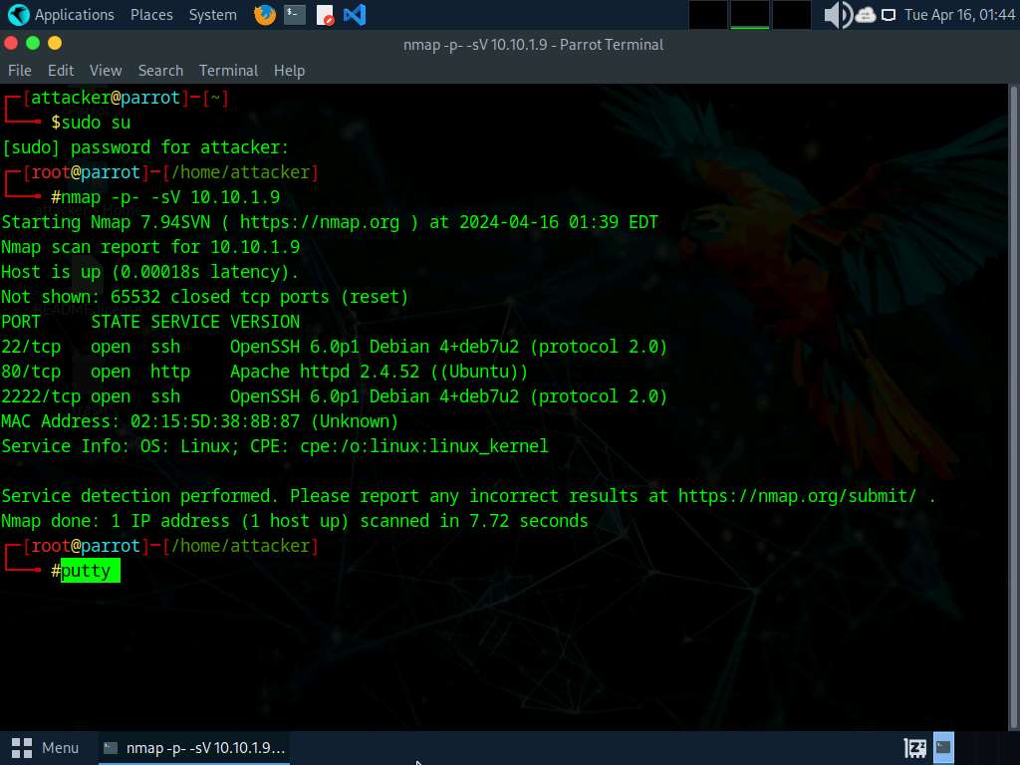Open the Places menu

tap(151, 14)
